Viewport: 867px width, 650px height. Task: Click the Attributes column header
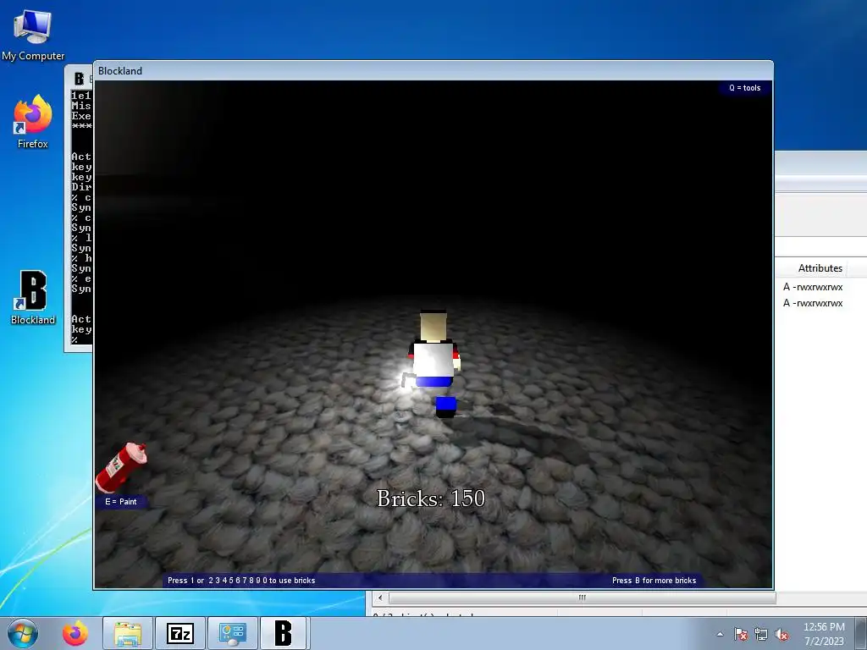[x=820, y=268]
